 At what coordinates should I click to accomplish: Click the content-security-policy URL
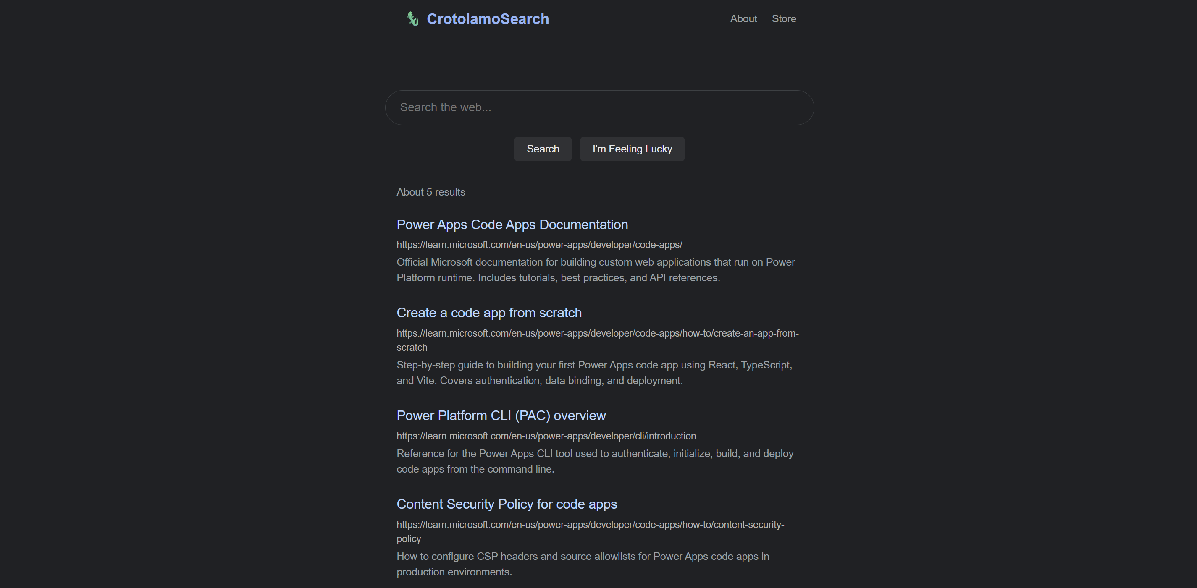point(590,525)
